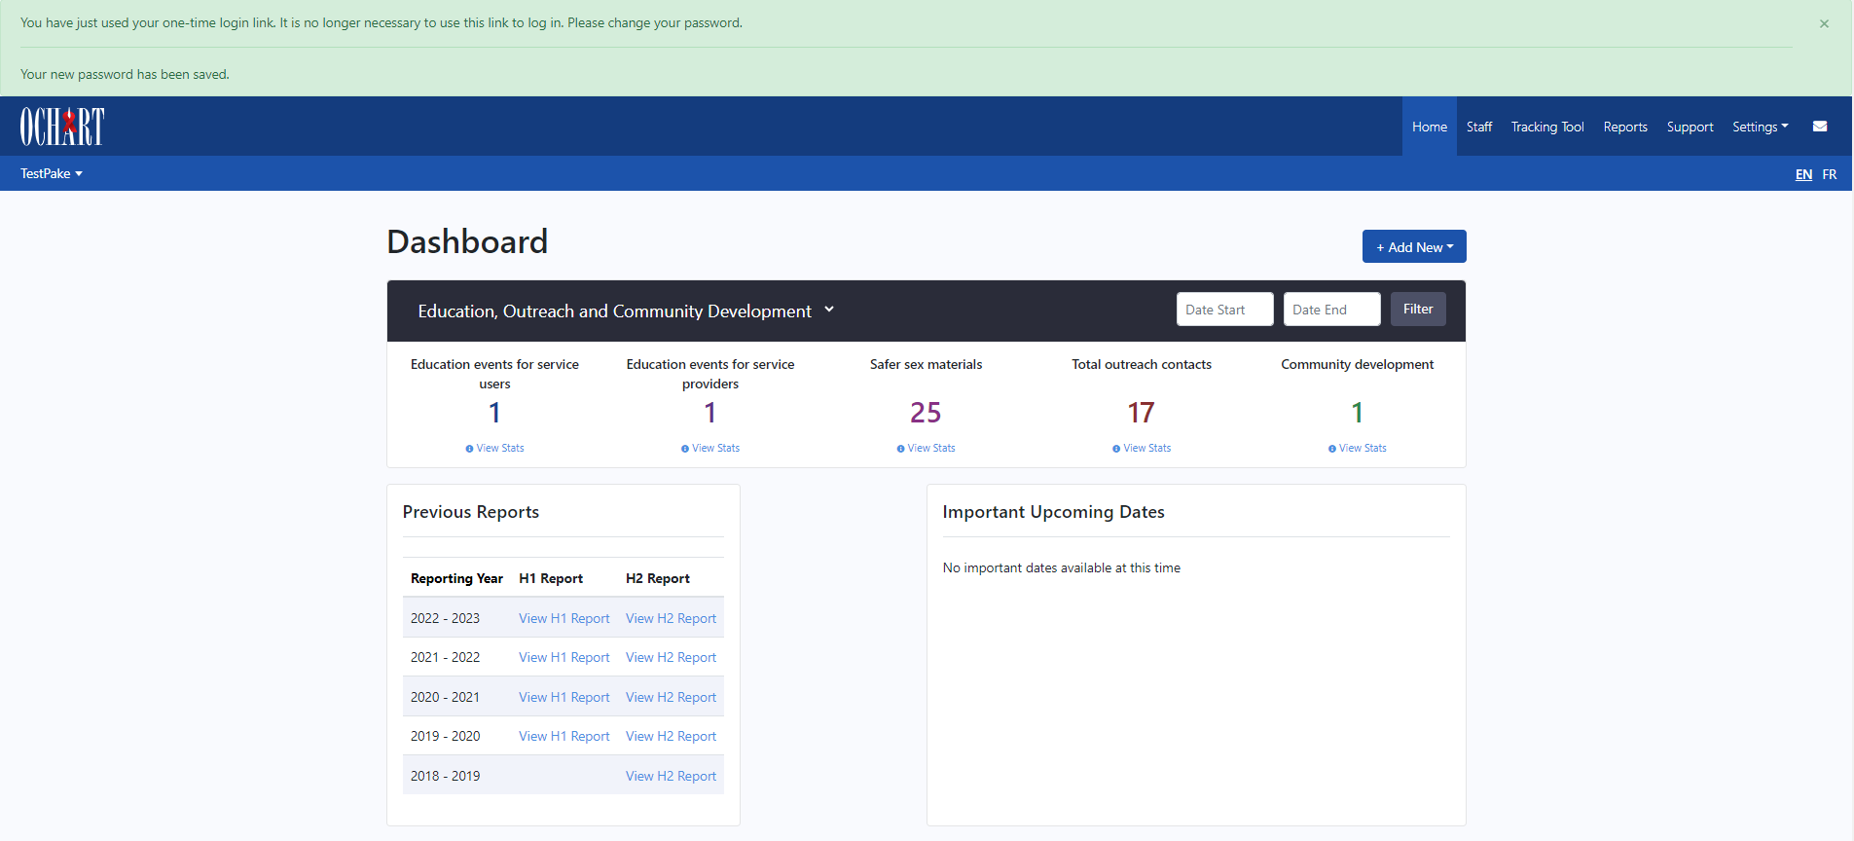Click the 'No important dates available' message
The image size is (1854, 841).
1061,567
